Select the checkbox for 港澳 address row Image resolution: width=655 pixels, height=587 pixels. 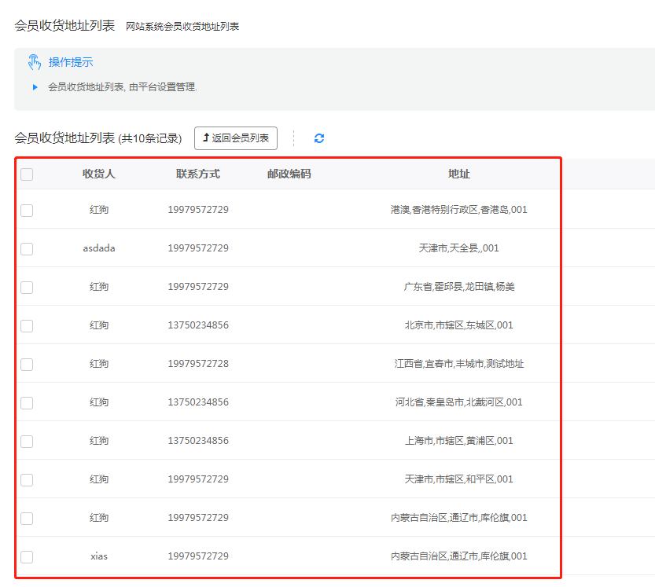(27, 210)
